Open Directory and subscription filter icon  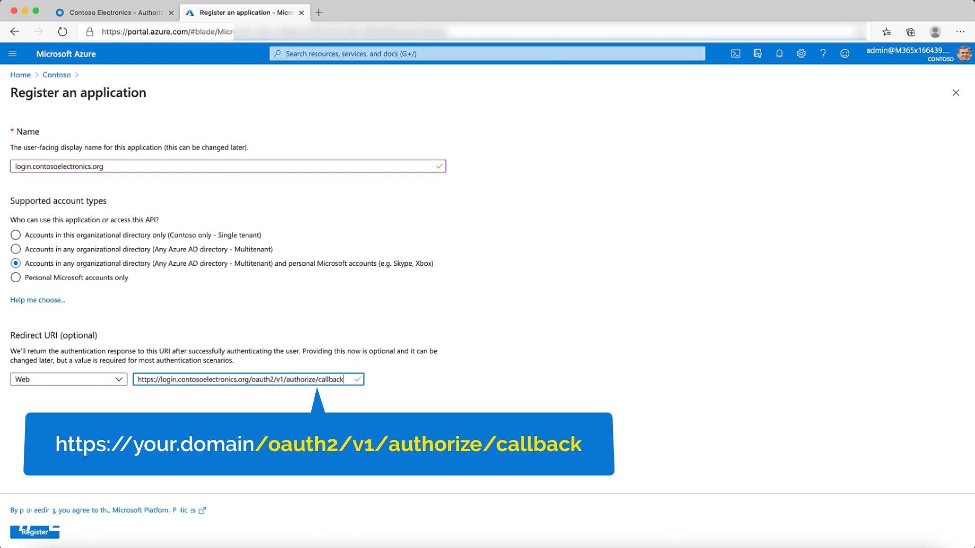[758, 54]
